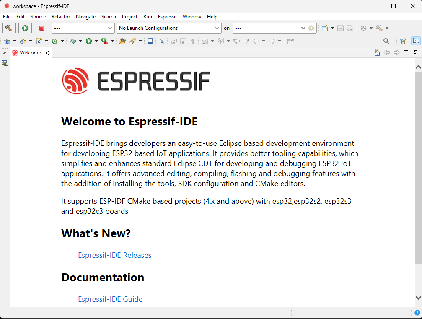Expand the Build hammer dropdown arrow in top toolbar
422x319 pixels.
tap(387, 28)
